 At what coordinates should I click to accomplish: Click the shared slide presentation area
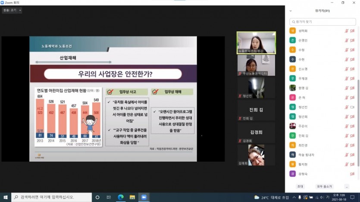coord(113,99)
